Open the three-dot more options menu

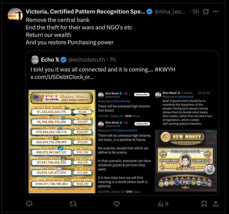tap(216, 12)
